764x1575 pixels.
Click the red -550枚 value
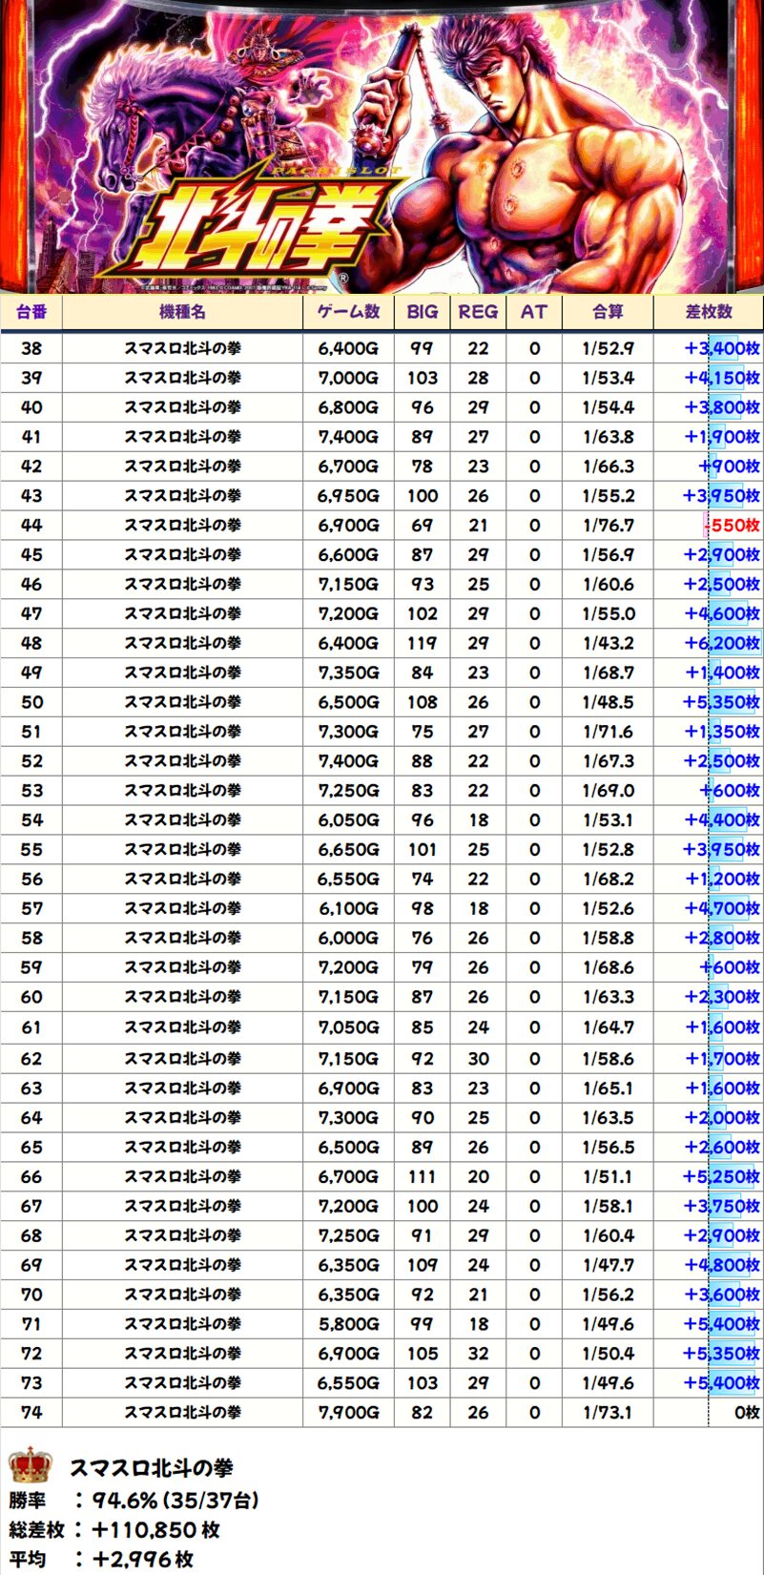(x=732, y=526)
